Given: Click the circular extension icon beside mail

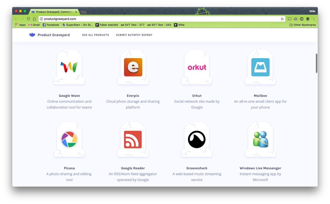Looking at the screenshot, I should click(x=302, y=19).
